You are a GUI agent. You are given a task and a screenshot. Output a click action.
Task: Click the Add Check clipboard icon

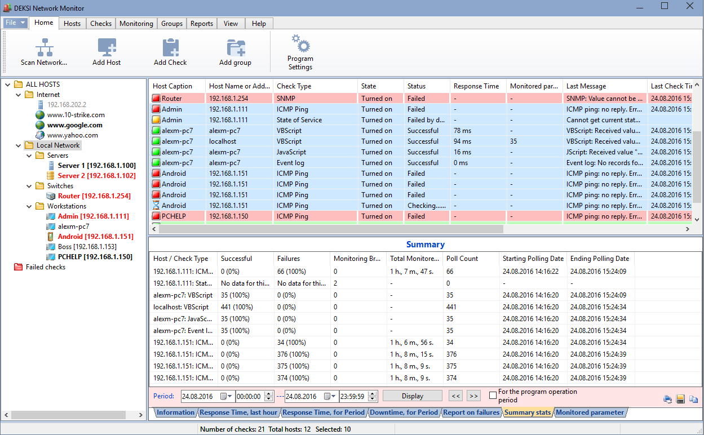[170, 46]
